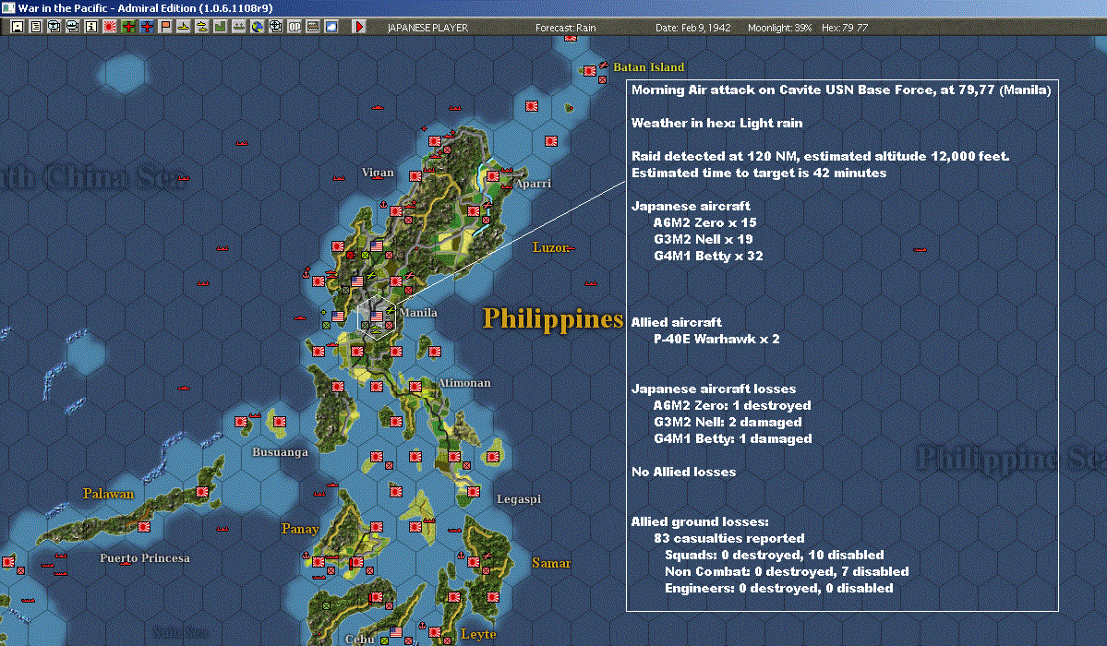
Task: Click the red play arrow button
Action: 358,27
